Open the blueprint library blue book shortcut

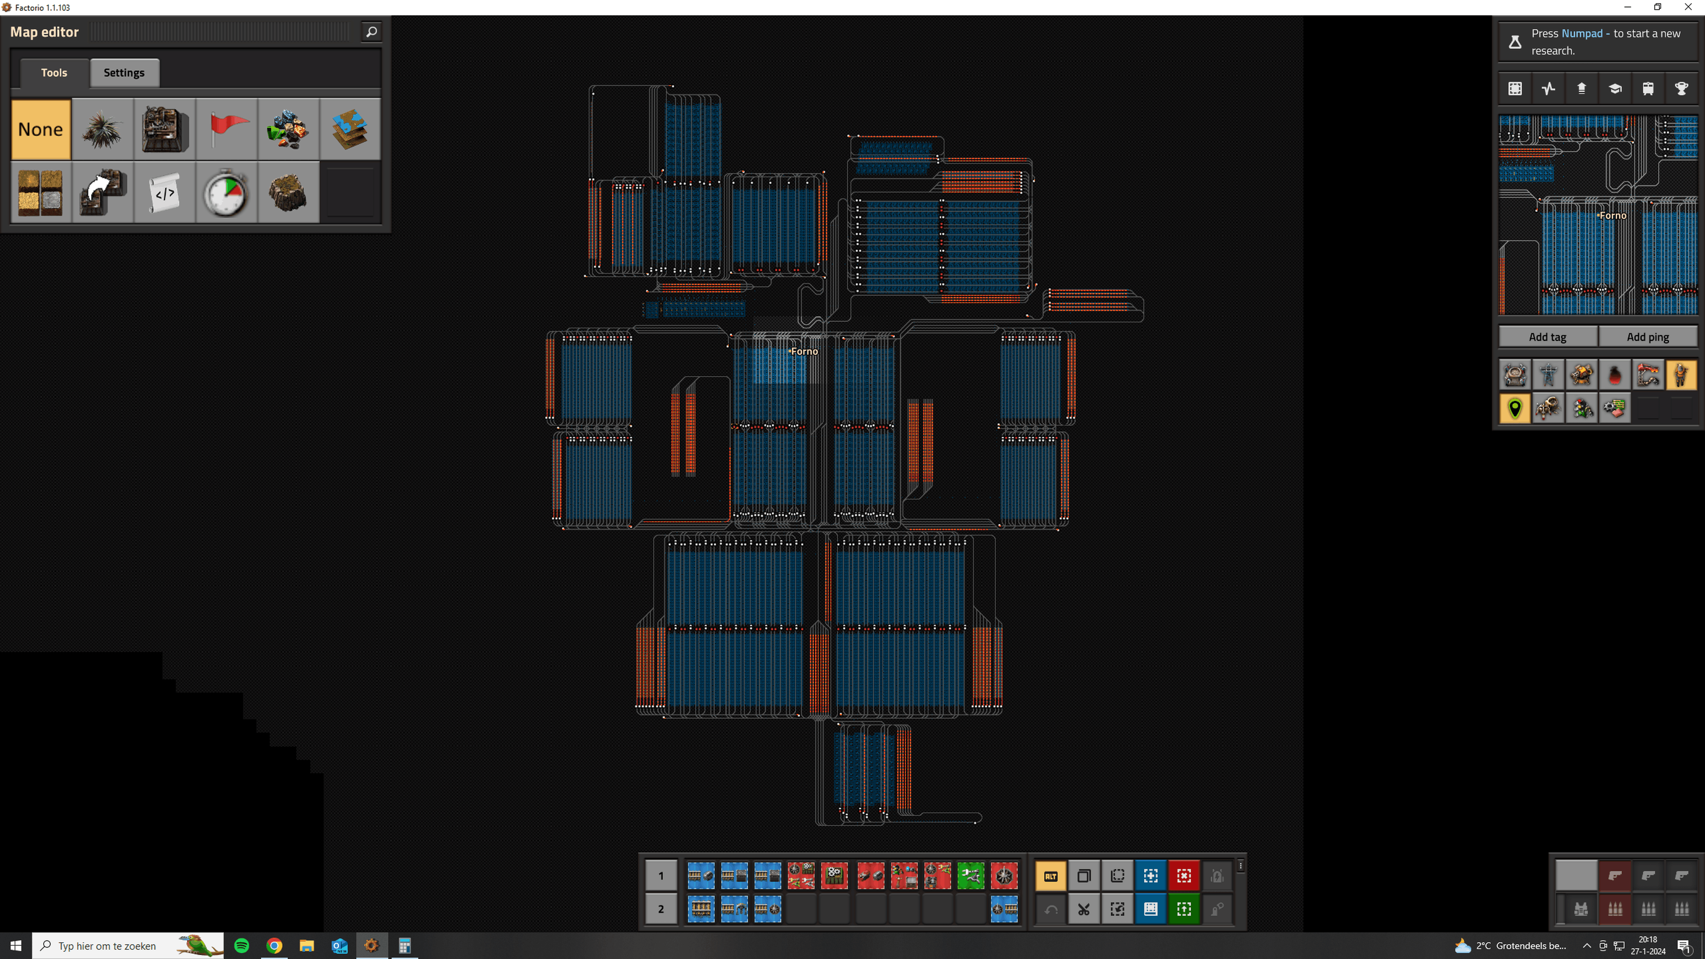1151,909
